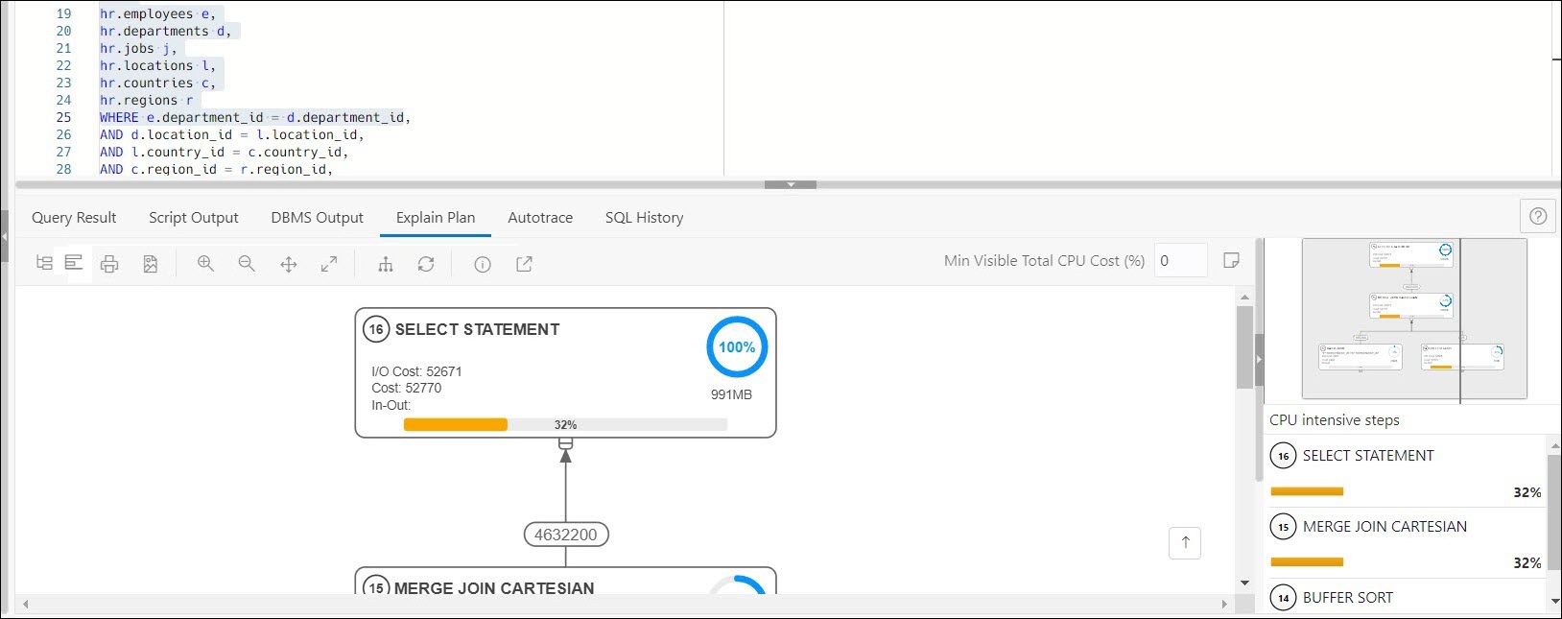Open the Query Result tab
1562x619 pixels.
[74, 218]
